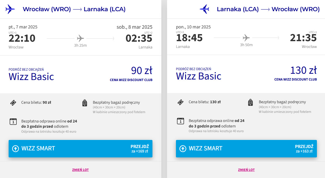
Task: Click the backpack icon in the return flight card
Action: point(250,102)
